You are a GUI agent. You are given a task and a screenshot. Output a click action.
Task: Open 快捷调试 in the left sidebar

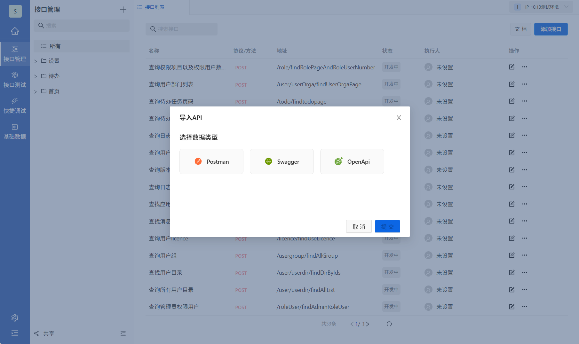pyautogui.click(x=15, y=106)
